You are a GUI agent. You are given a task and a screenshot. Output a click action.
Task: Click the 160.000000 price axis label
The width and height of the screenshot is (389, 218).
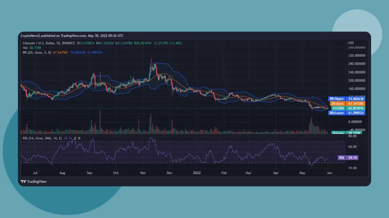tap(356, 89)
